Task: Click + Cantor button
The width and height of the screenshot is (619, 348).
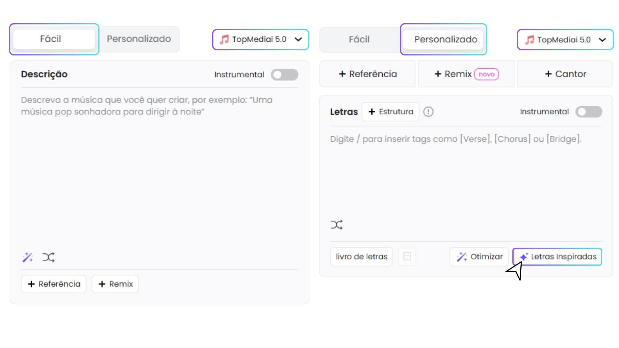Action: [x=565, y=74]
